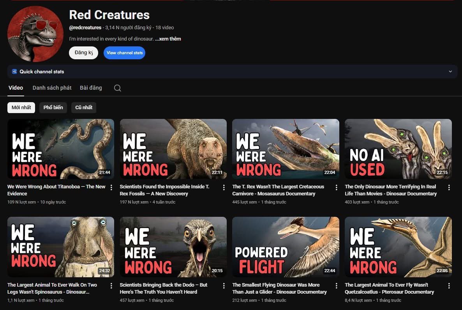
Task: Open options menu for Mosasaurus Documentary video
Action: tap(336, 187)
